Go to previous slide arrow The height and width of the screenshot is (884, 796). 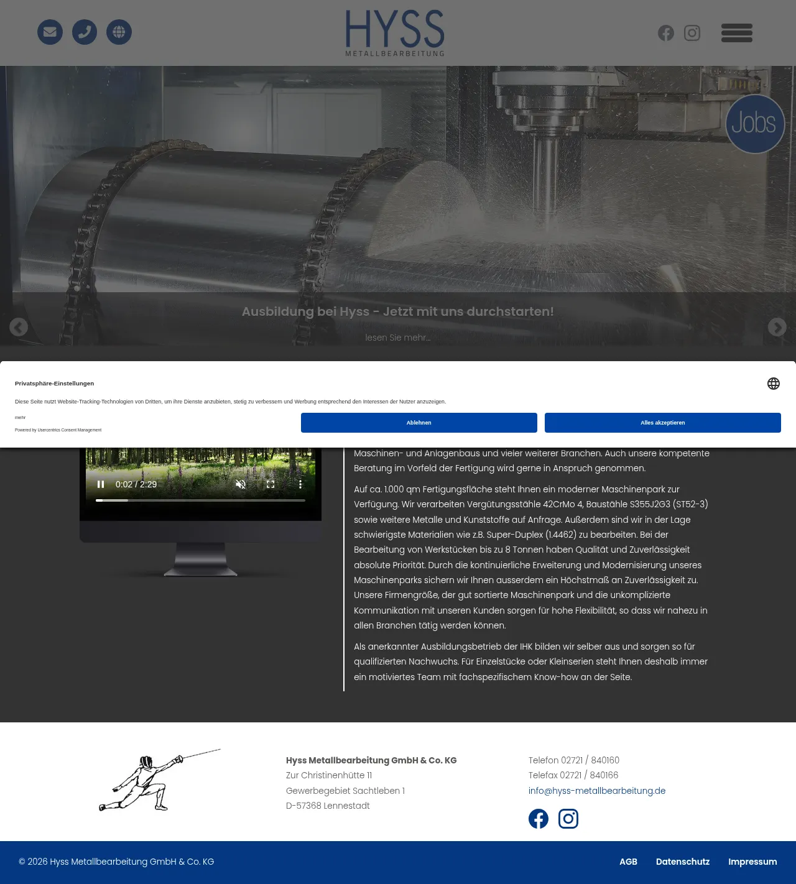19,327
